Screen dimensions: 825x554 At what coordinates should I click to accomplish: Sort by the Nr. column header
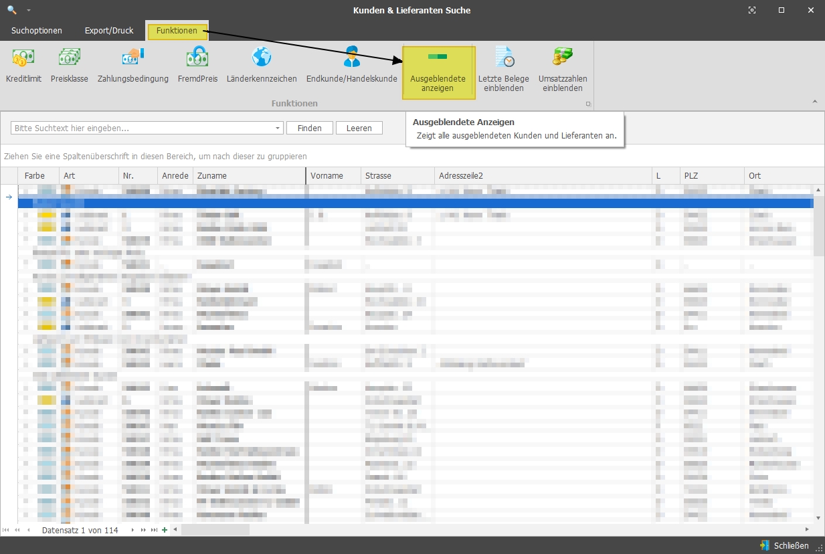click(139, 175)
